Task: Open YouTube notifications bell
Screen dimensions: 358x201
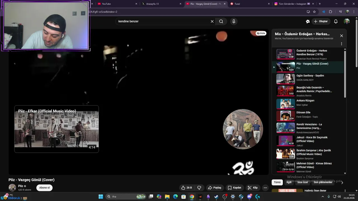Action: click(336, 21)
